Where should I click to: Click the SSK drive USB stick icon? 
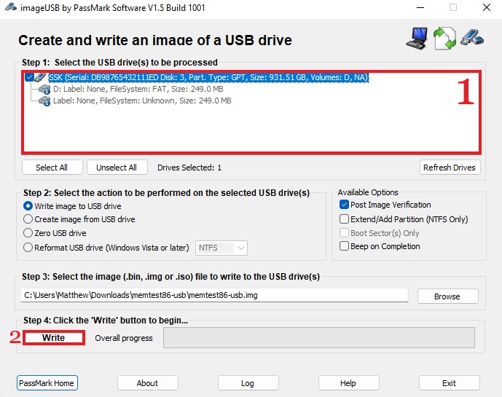click(x=40, y=76)
